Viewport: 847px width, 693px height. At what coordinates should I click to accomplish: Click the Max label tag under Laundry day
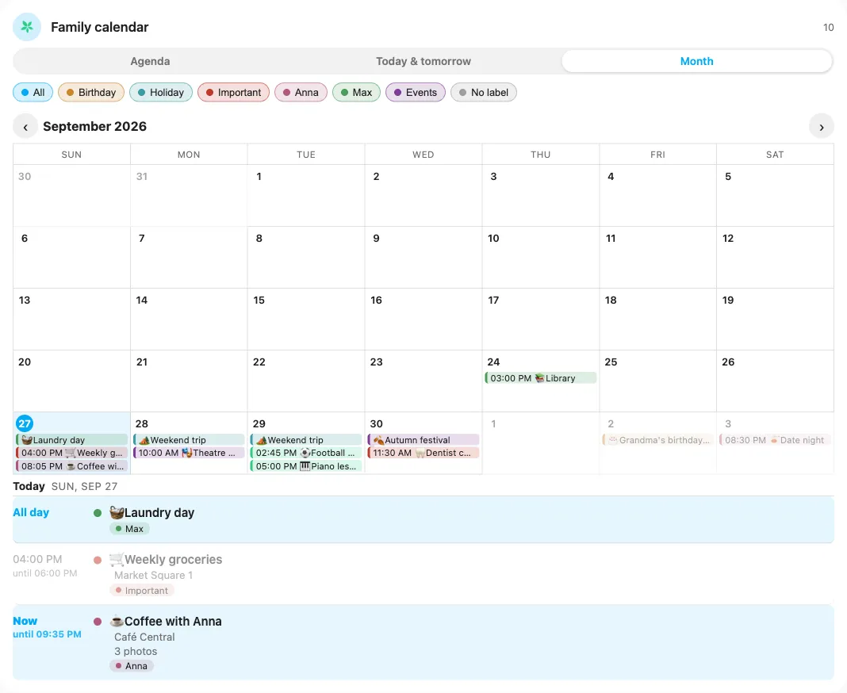click(x=129, y=529)
